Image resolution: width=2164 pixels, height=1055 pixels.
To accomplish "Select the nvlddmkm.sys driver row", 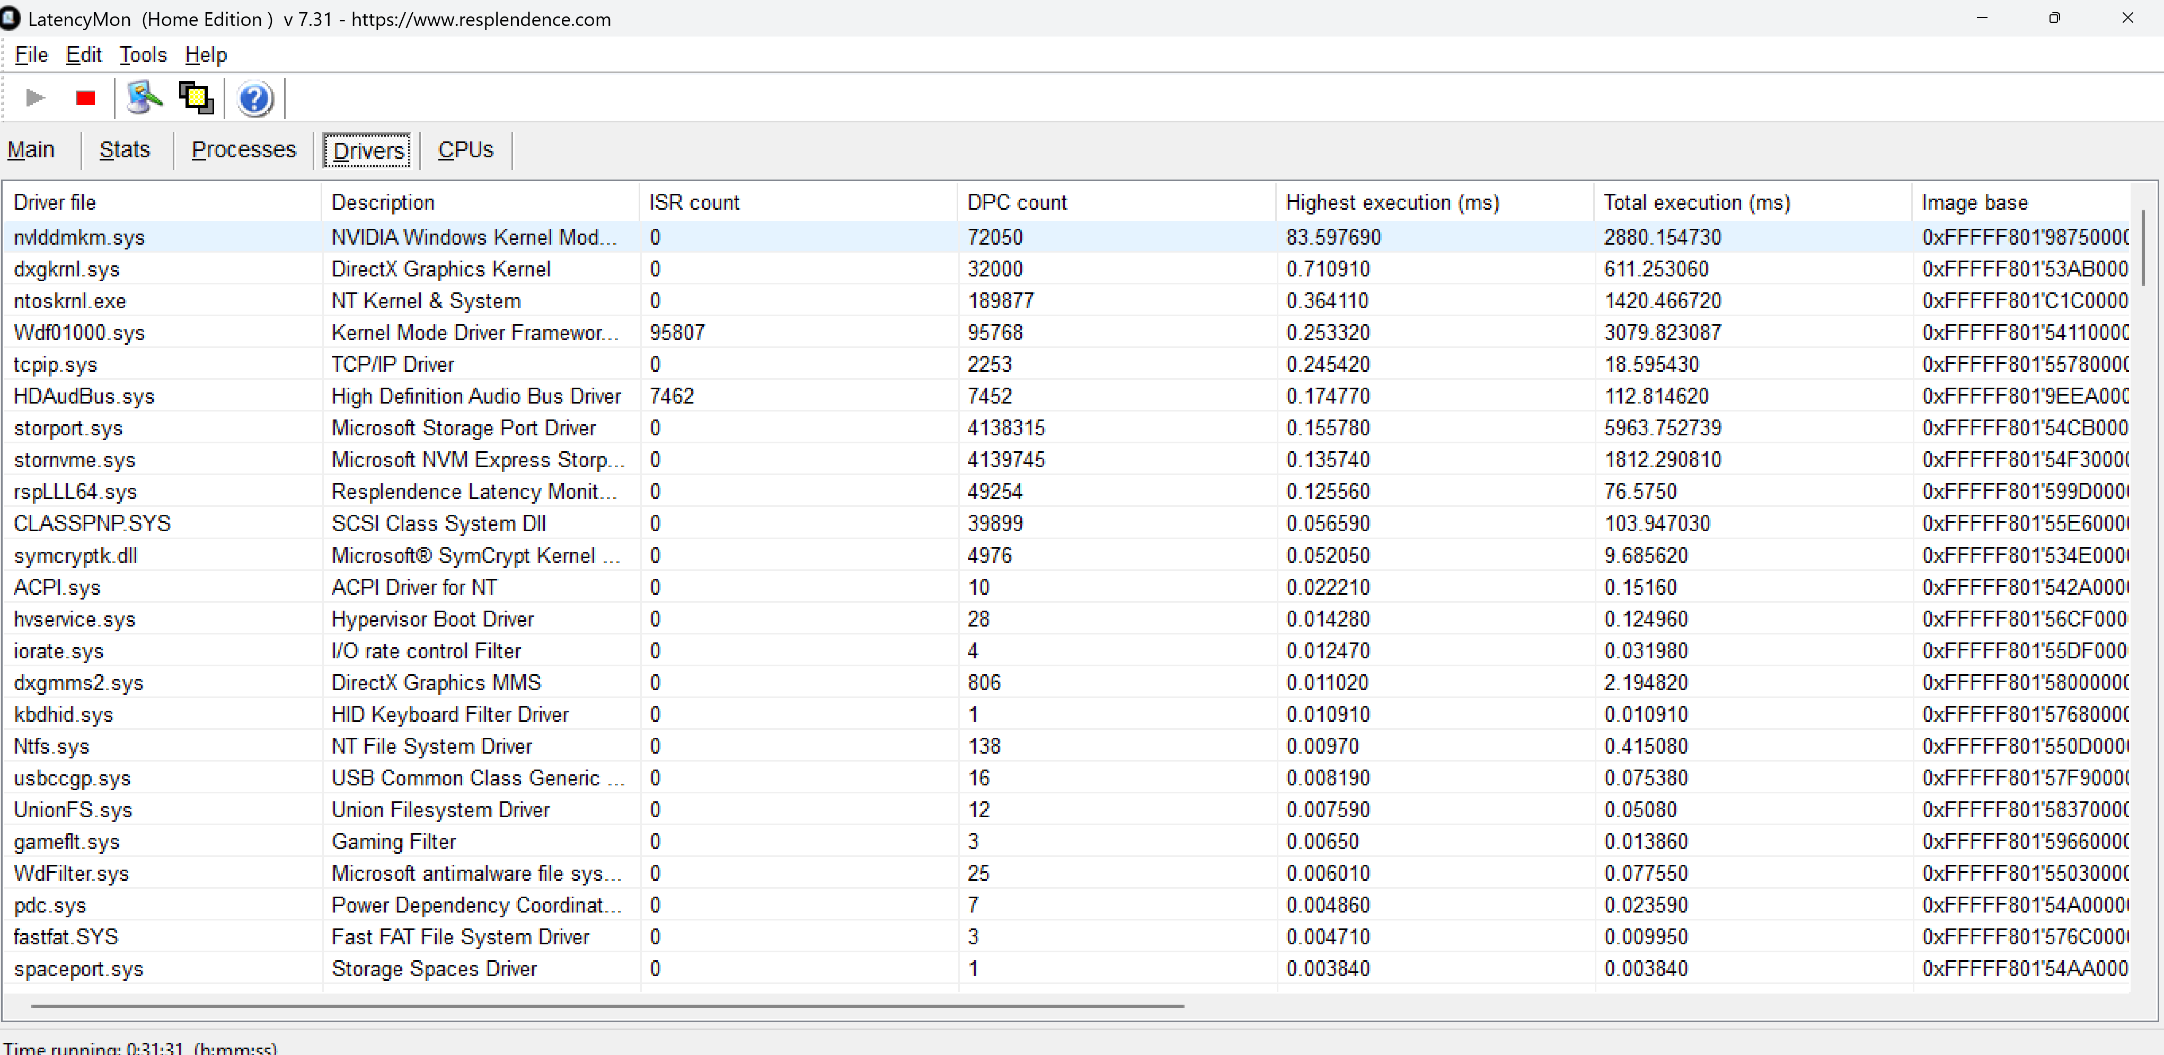I will point(80,237).
